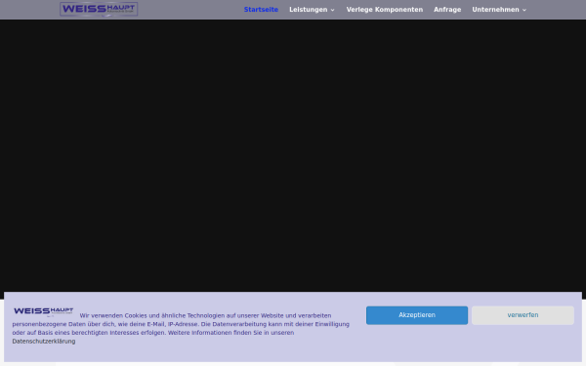This screenshot has width=586, height=366.
Task: Go to the Startseite menu item
Action: 261,10
